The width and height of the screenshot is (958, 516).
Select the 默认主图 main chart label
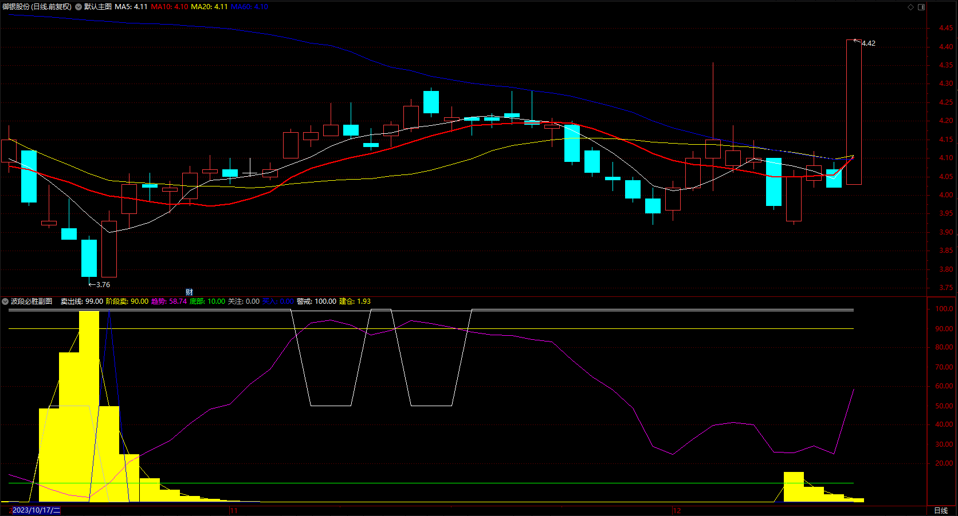pyautogui.click(x=98, y=7)
